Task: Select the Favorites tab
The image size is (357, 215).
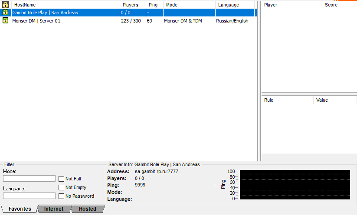Action: 20,209
